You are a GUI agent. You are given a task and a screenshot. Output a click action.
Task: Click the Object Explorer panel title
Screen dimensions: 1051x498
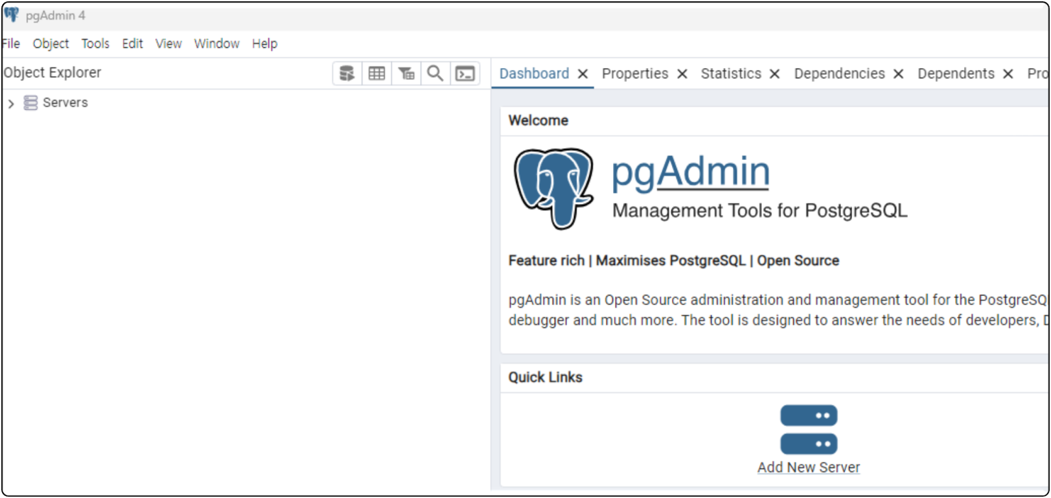52,73
